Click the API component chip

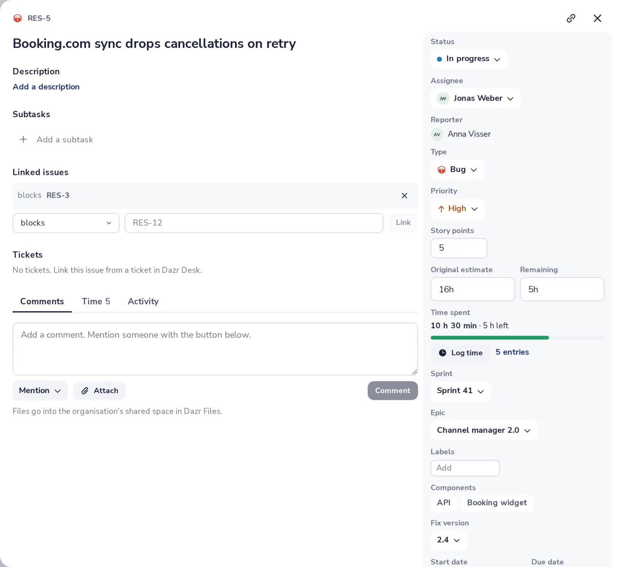click(443, 503)
